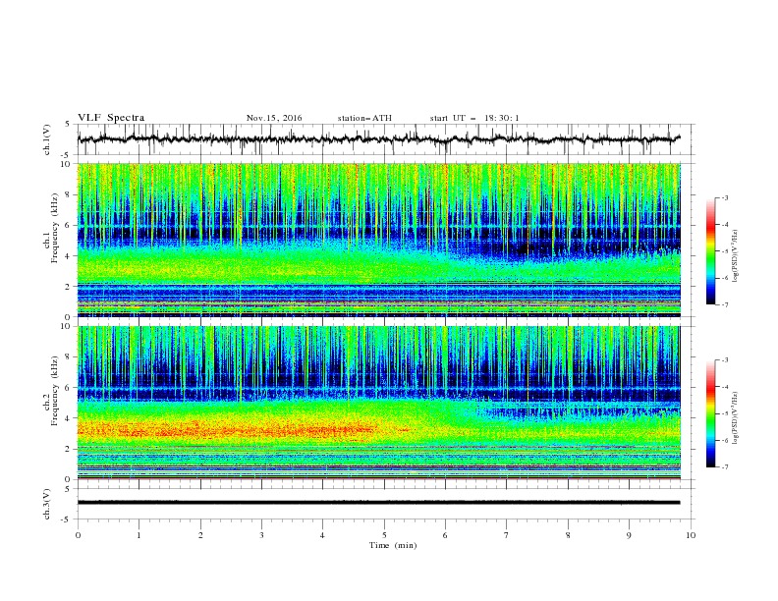Click time axis tick label '5'
Viewport: 778px width, 601px height.
384,535
